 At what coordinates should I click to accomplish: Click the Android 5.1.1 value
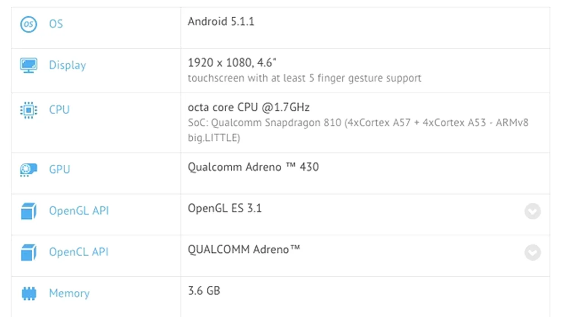tap(221, 21)
